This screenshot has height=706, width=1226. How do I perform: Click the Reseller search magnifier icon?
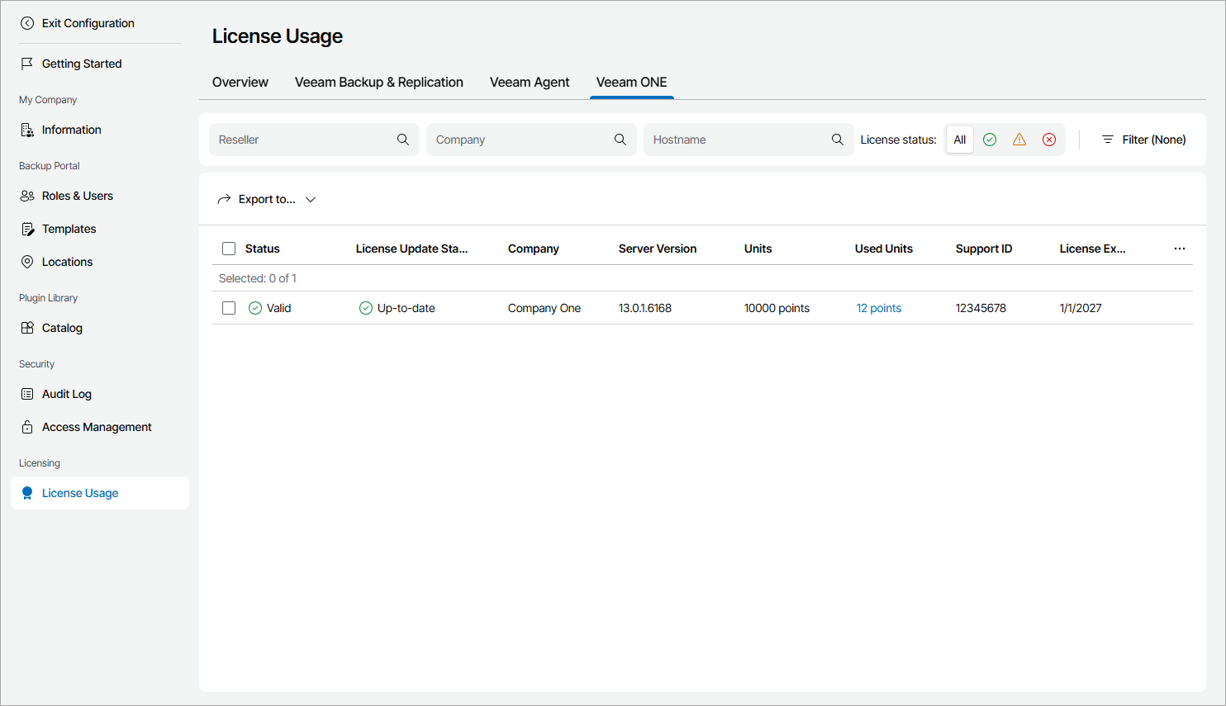click(x=403, y=140)
